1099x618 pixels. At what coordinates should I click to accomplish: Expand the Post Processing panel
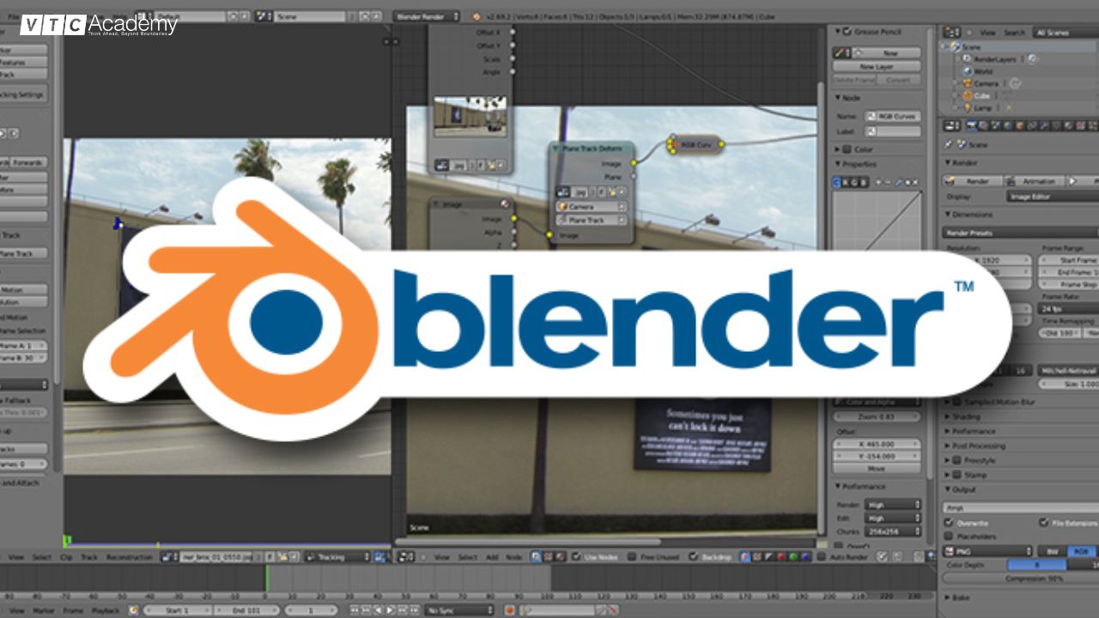coord(974,445)
